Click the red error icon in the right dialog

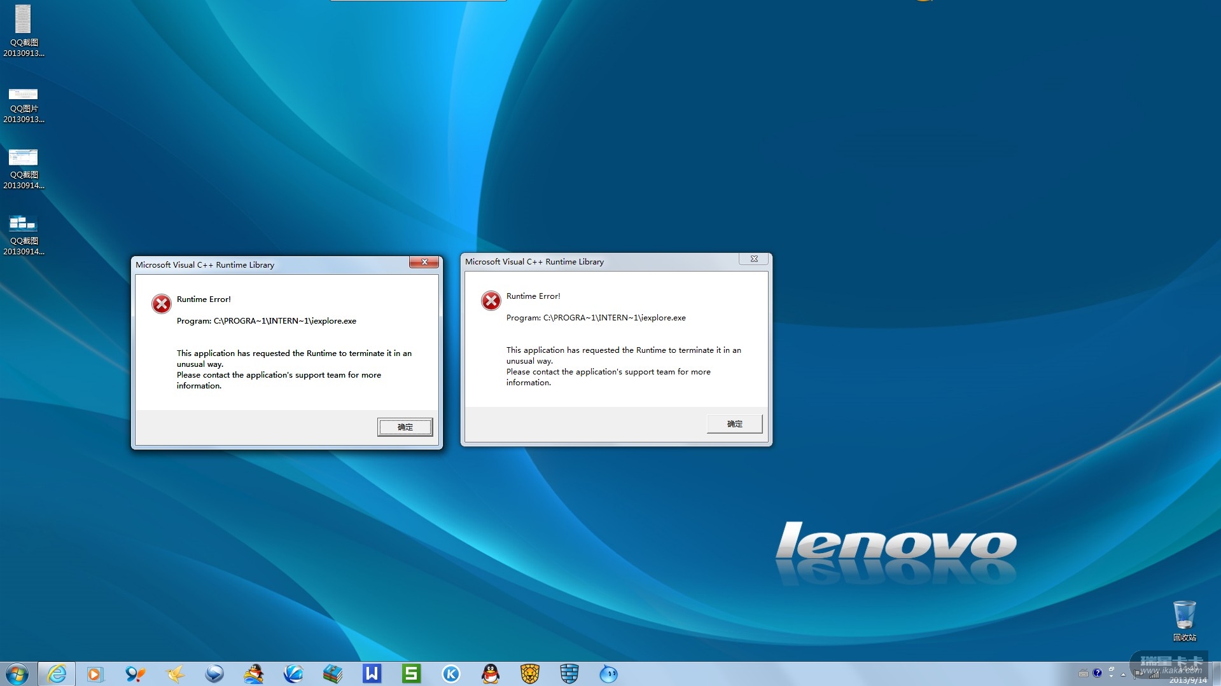[491, 301]
